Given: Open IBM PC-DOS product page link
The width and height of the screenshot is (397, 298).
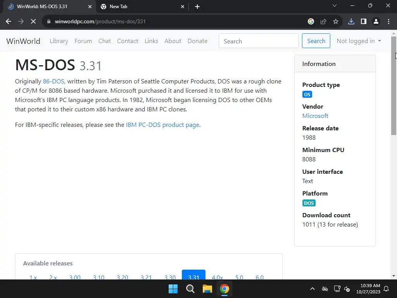Looking at the screenshot, I should pos(162,125).
